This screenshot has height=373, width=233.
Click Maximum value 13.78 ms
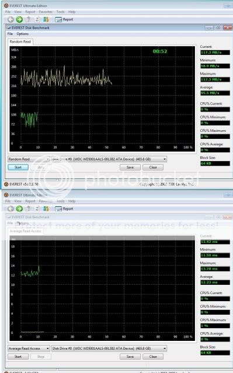pos(215,269)
